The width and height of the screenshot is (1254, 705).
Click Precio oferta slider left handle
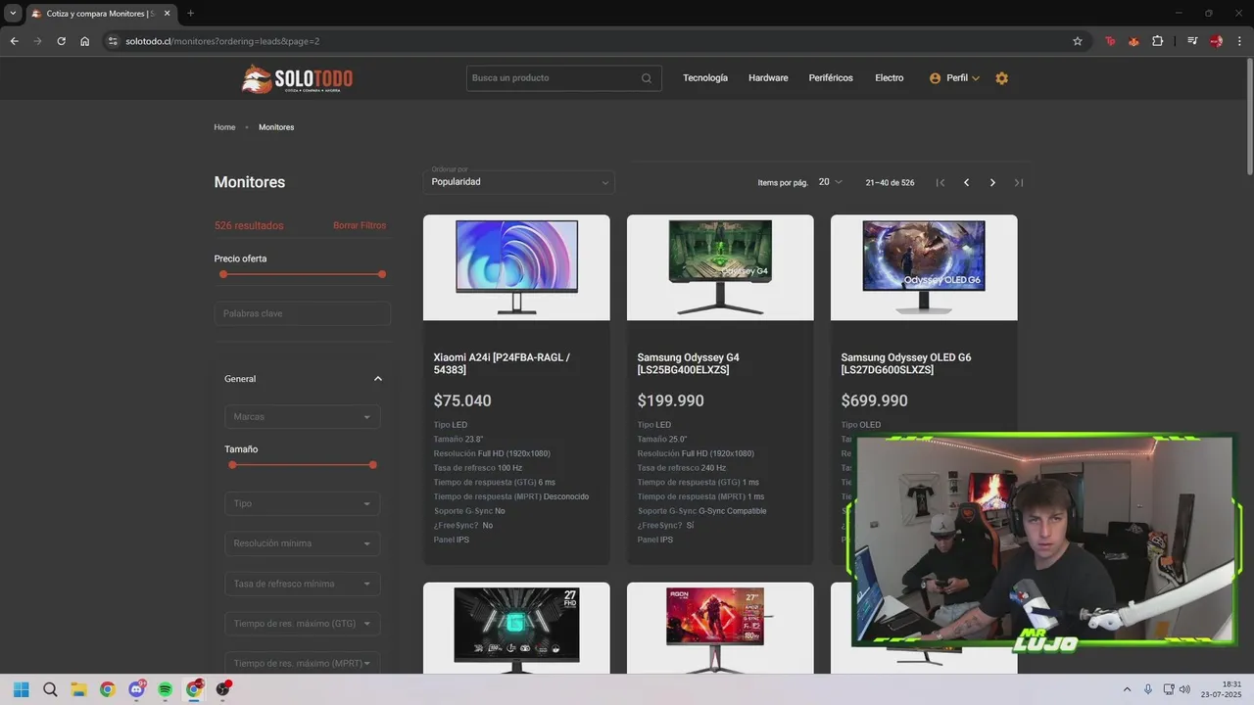point(223,274)
